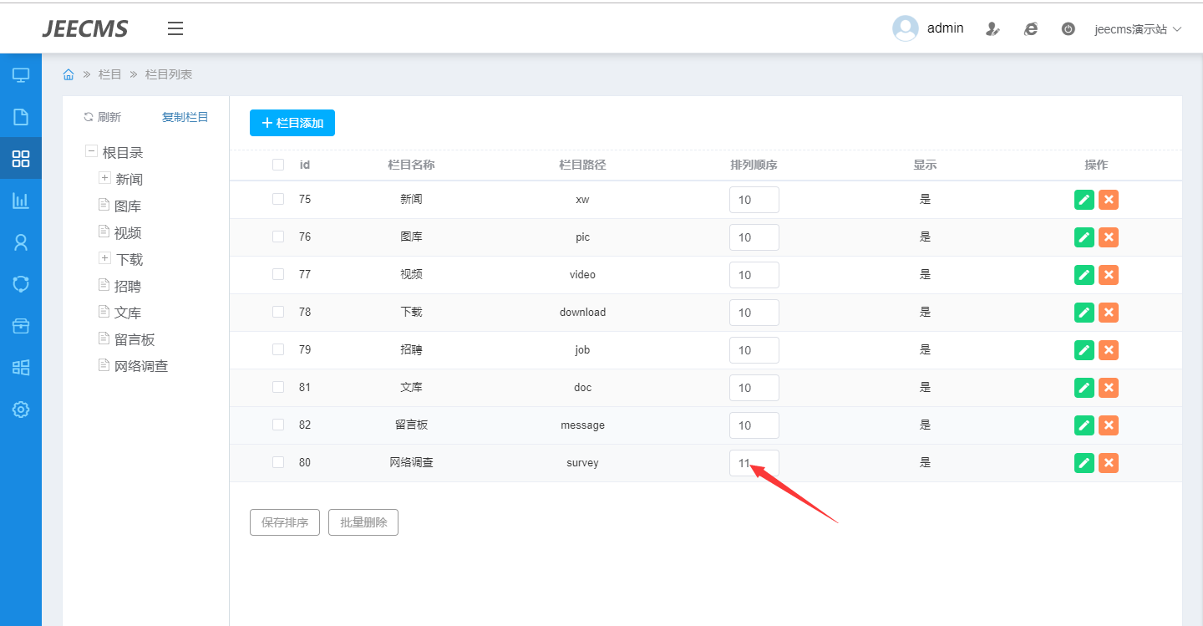Open the user management icon in the sidebar

click(21, 242)
